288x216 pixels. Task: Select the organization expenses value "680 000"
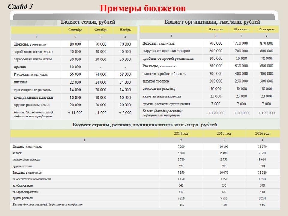pos(266,66)
